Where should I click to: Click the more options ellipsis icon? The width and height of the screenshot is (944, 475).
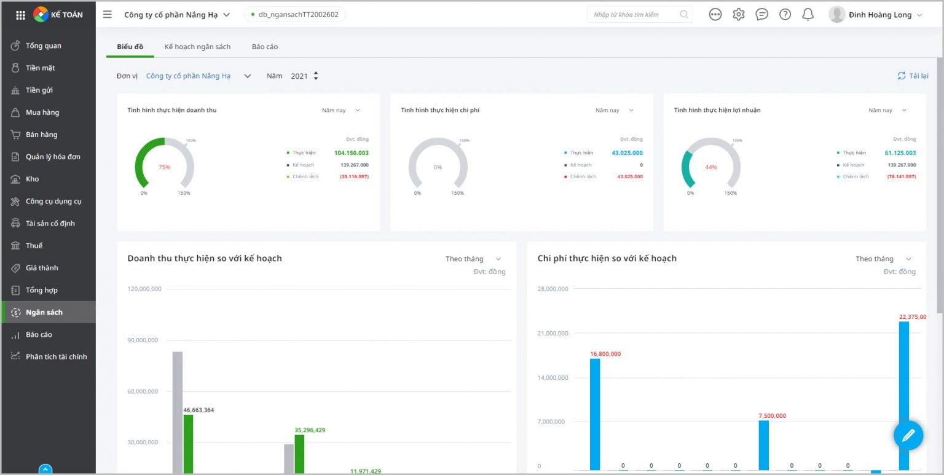tap(715, 15)
